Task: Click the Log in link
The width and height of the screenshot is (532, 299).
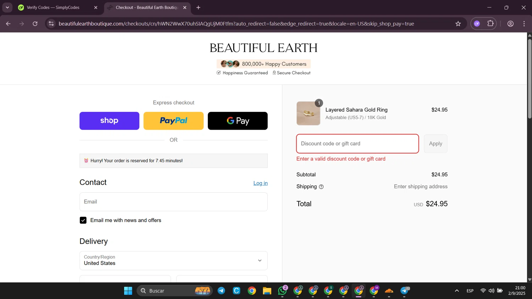Action: [260, 183]
